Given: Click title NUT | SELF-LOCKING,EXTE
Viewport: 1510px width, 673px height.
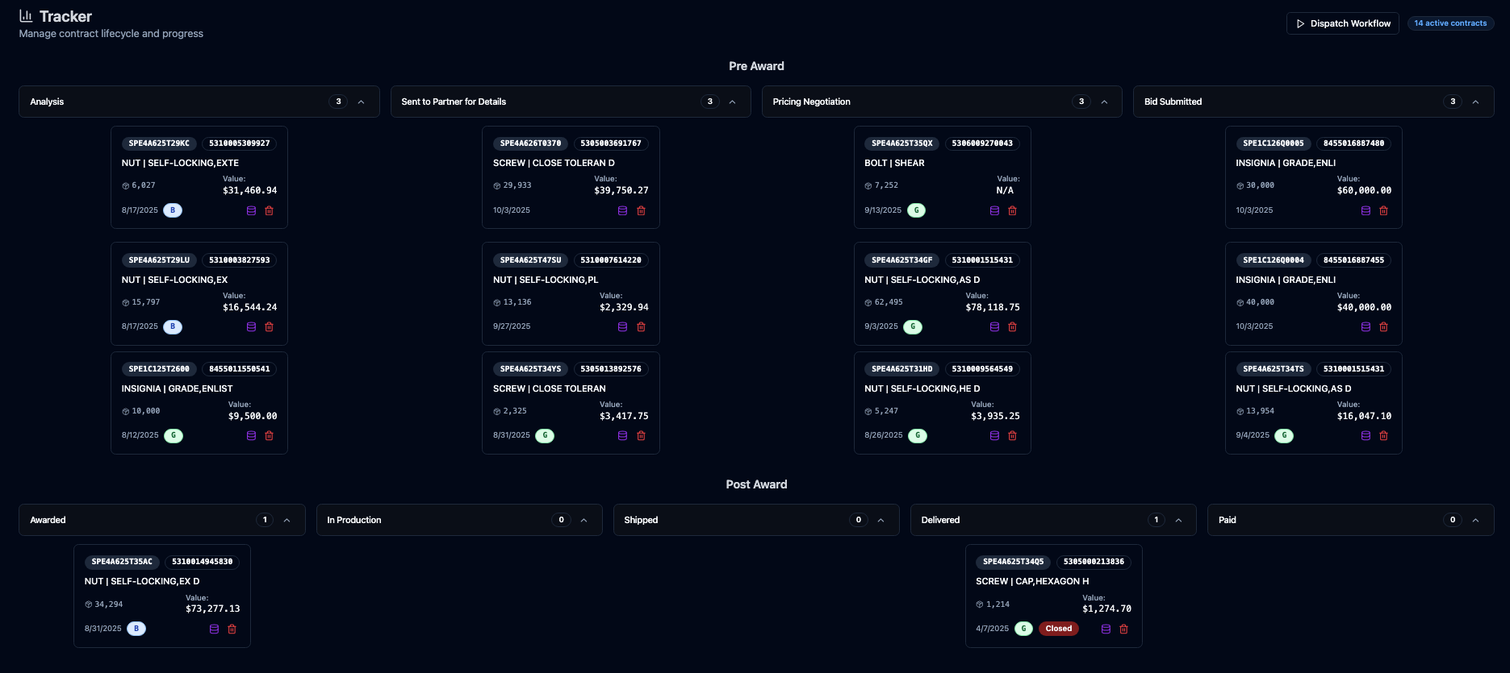Looking at the screenshot, I should coord(180,163).
